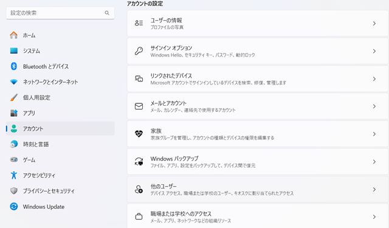The height and width of the screenshot is (228, 389).
Task: Click the accessibility figure icon
Action: (x=13, y=175)
